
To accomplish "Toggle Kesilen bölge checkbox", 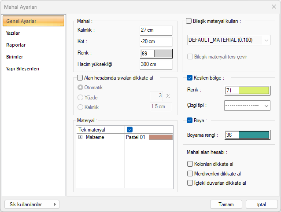I will point(190,78).
